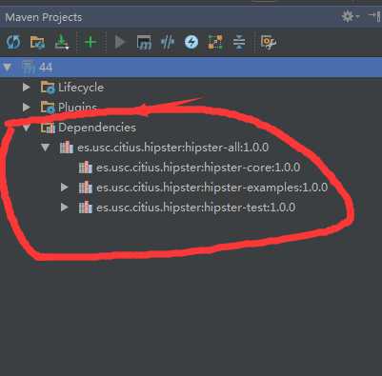382x376 pixels.
Task: Click library icon of hipster-examples
Action: 86,188
